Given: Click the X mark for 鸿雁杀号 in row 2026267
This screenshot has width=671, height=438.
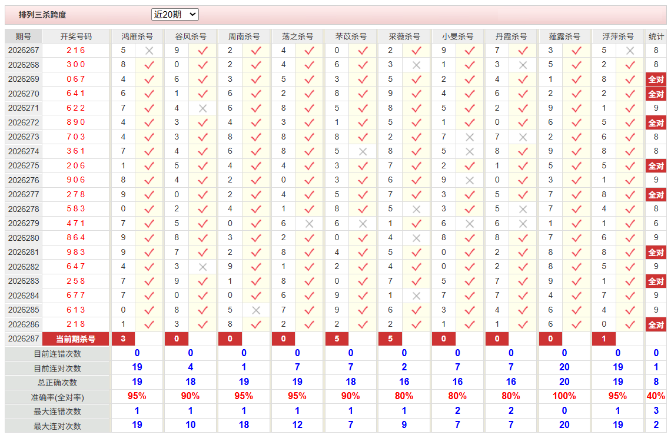Looking at the screenshot, I should 149,51.
